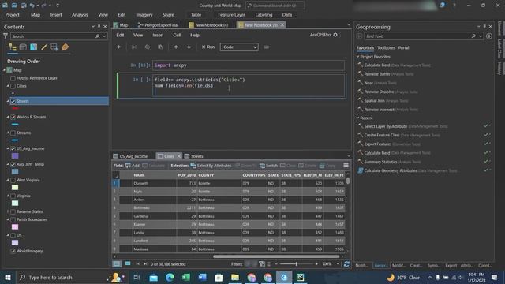The width and height of the screenshot is (505, 284).
Task: Uncheck World Imagery layer checkbox
Action: pos(13,251)
